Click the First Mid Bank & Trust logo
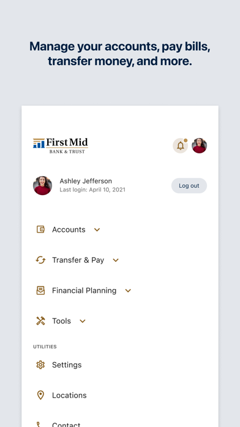The height and width of the screenshot is (427, 240). pos(61,145)
